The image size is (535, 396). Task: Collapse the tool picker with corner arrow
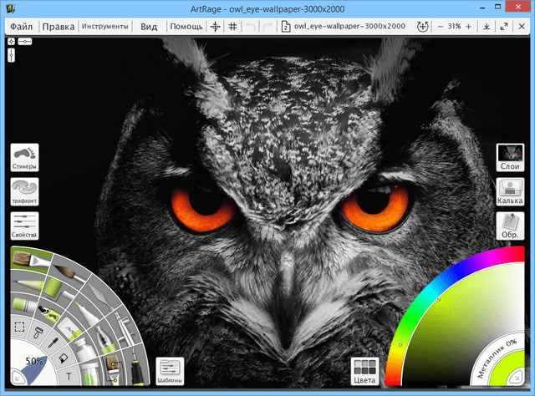tap(17, 378)
